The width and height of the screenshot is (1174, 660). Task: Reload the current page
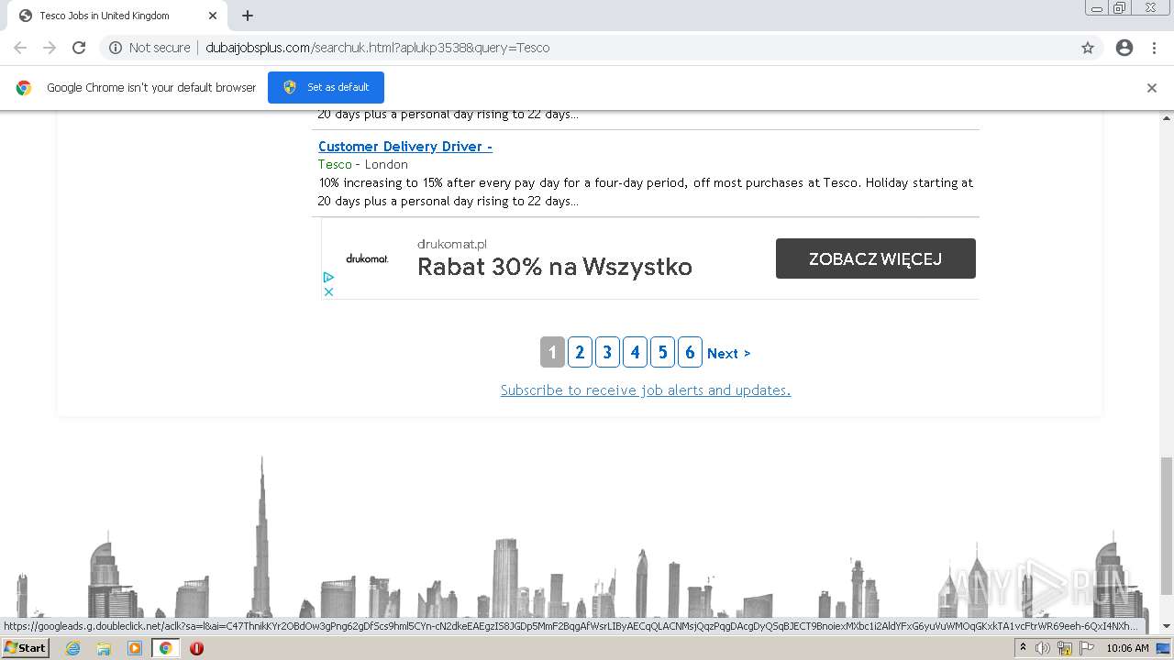79,48
